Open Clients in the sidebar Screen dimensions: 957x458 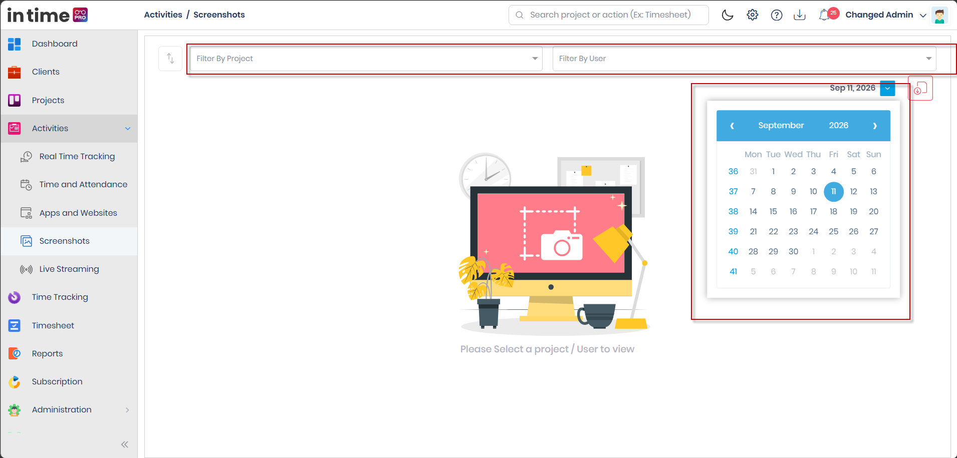(x=69, y=72)
